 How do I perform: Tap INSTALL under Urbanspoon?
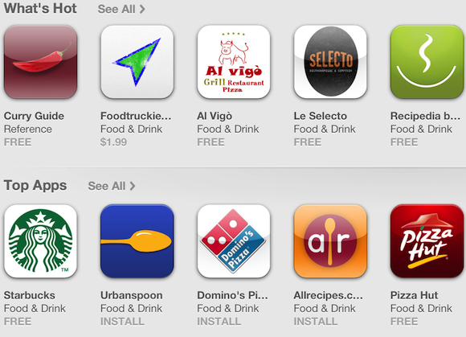[x=122, y=322]
